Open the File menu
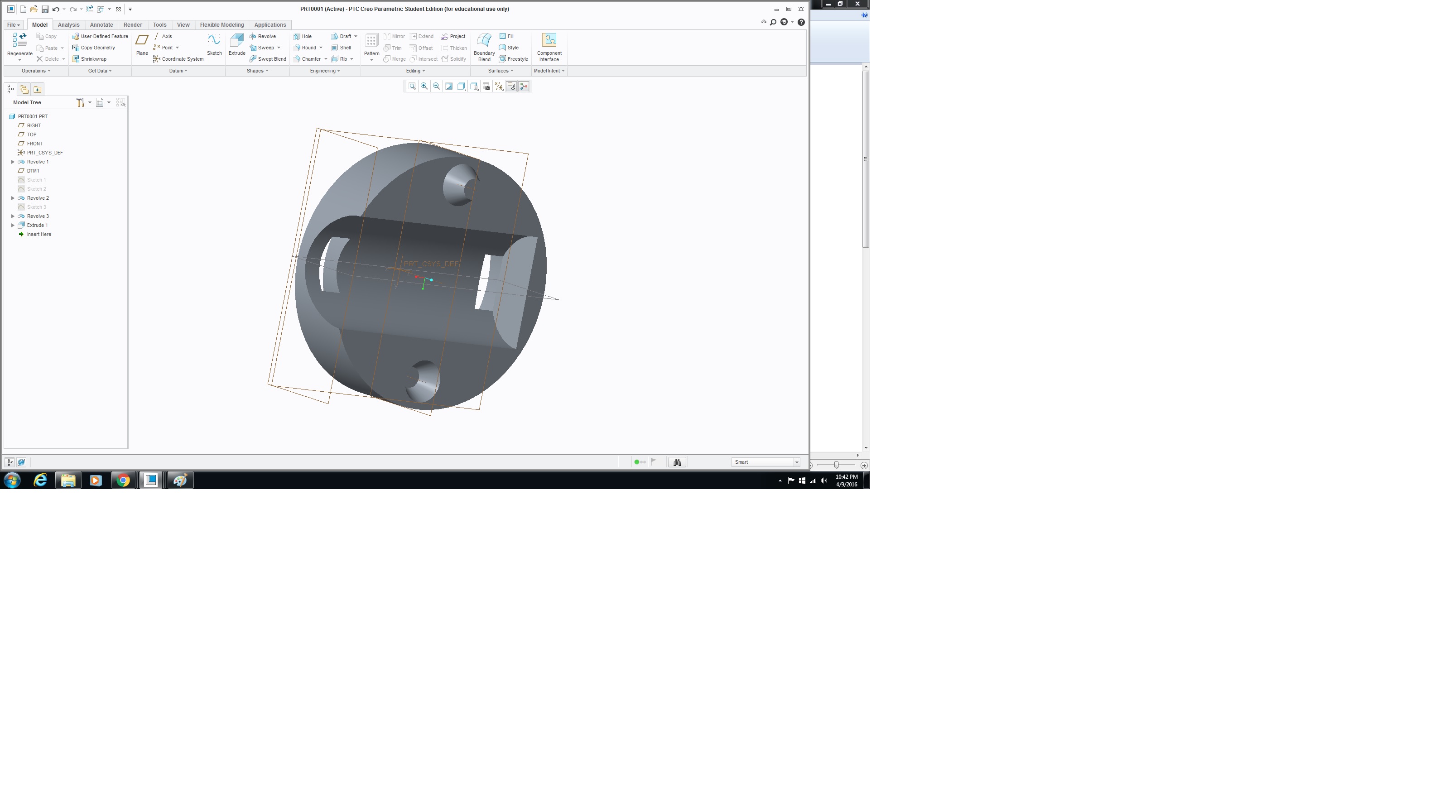 point(13,24)
